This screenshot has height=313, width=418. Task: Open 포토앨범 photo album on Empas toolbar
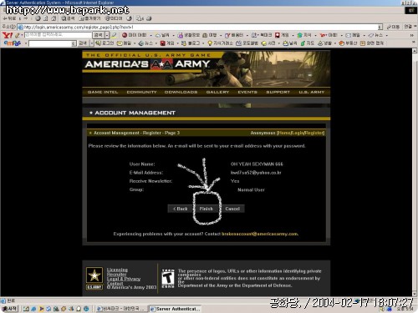[x=247, y=43]
